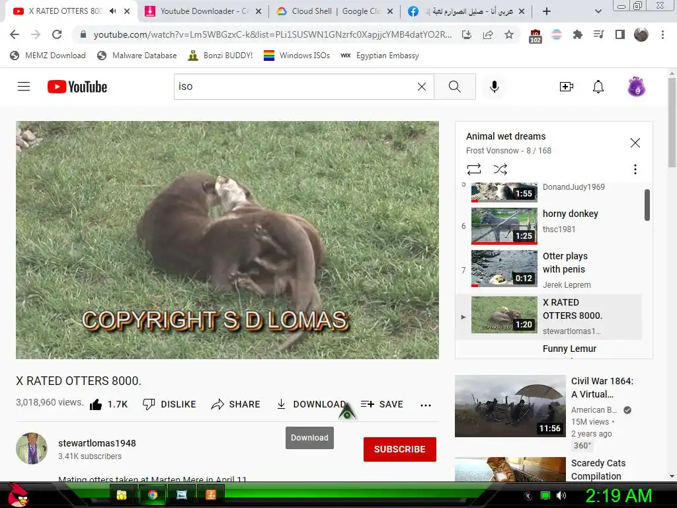Toggle playlist shuffle

(500, 169)
